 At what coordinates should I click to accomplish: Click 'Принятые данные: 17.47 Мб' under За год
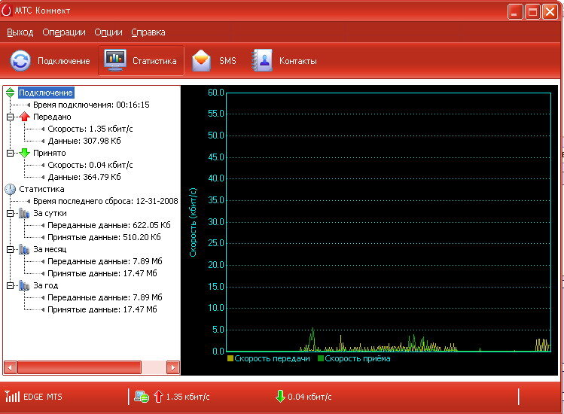[x=102, y=309]
